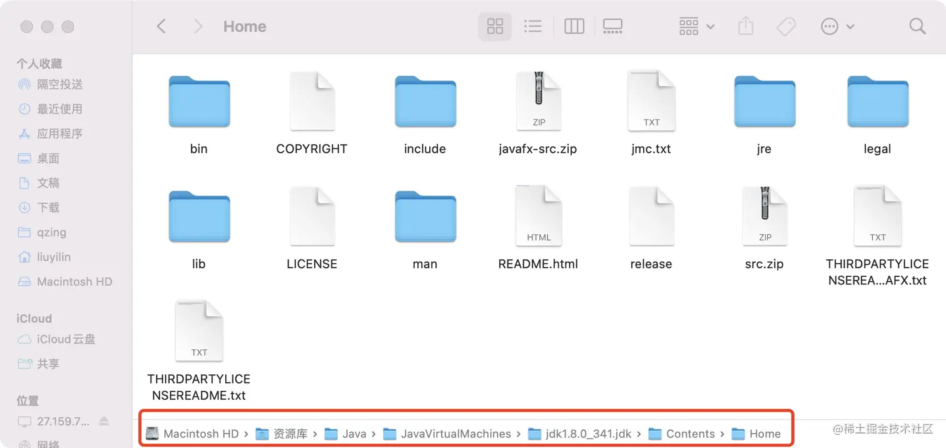Select the THIRDPARTYLICENSEREADME.txt file icon

(x=199, y=331)
